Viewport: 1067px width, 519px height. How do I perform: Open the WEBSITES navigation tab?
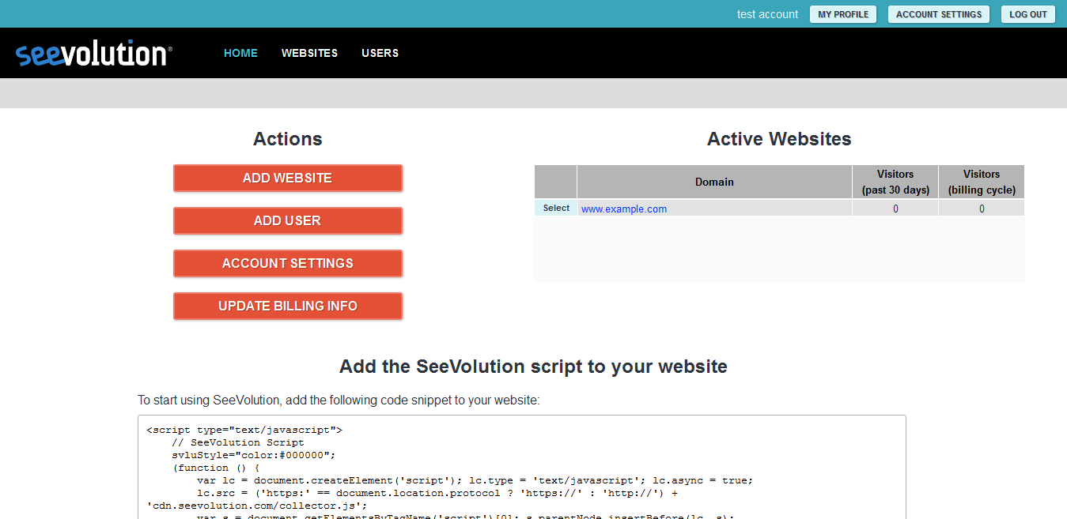(x=309, y=53)
